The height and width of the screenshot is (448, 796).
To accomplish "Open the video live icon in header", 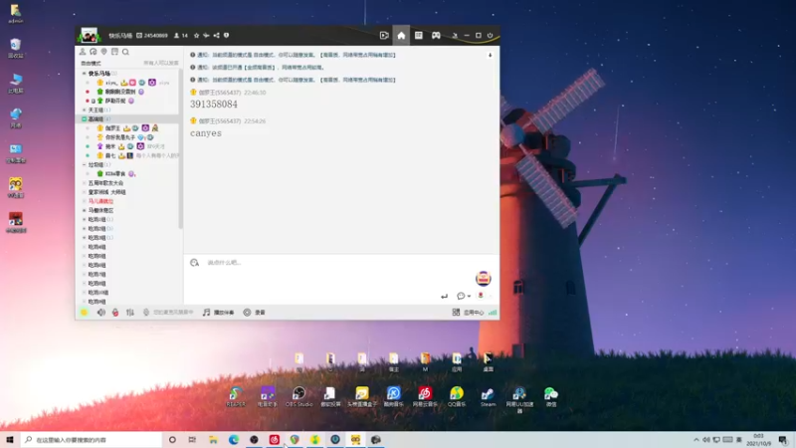I will click(384, 35).
